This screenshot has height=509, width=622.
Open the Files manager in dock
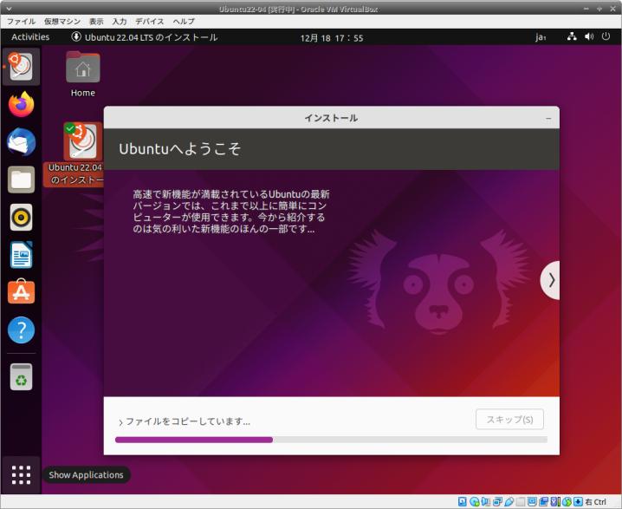coord(21,179)
